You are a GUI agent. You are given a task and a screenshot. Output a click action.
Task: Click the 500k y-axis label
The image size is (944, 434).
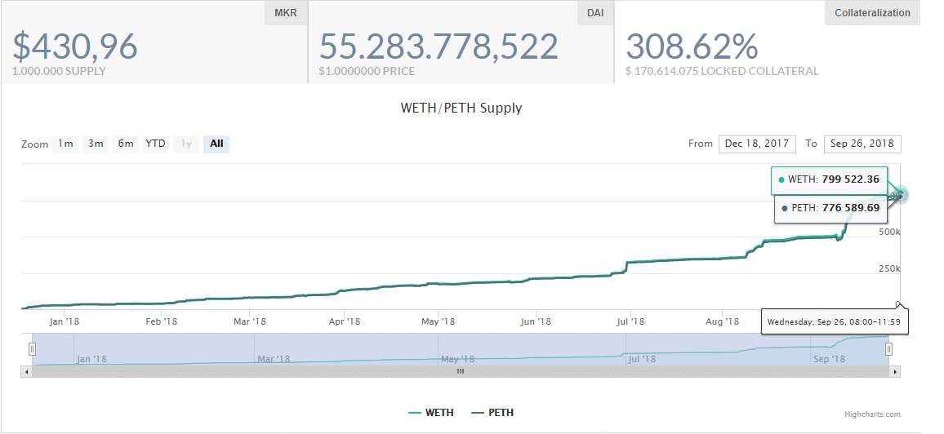(x=888, y=232)
